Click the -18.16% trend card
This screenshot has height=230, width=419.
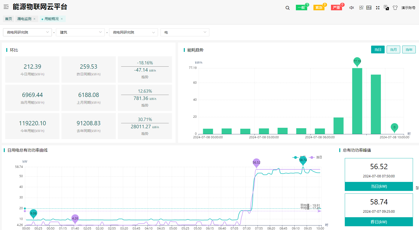(x=145, y=69)
